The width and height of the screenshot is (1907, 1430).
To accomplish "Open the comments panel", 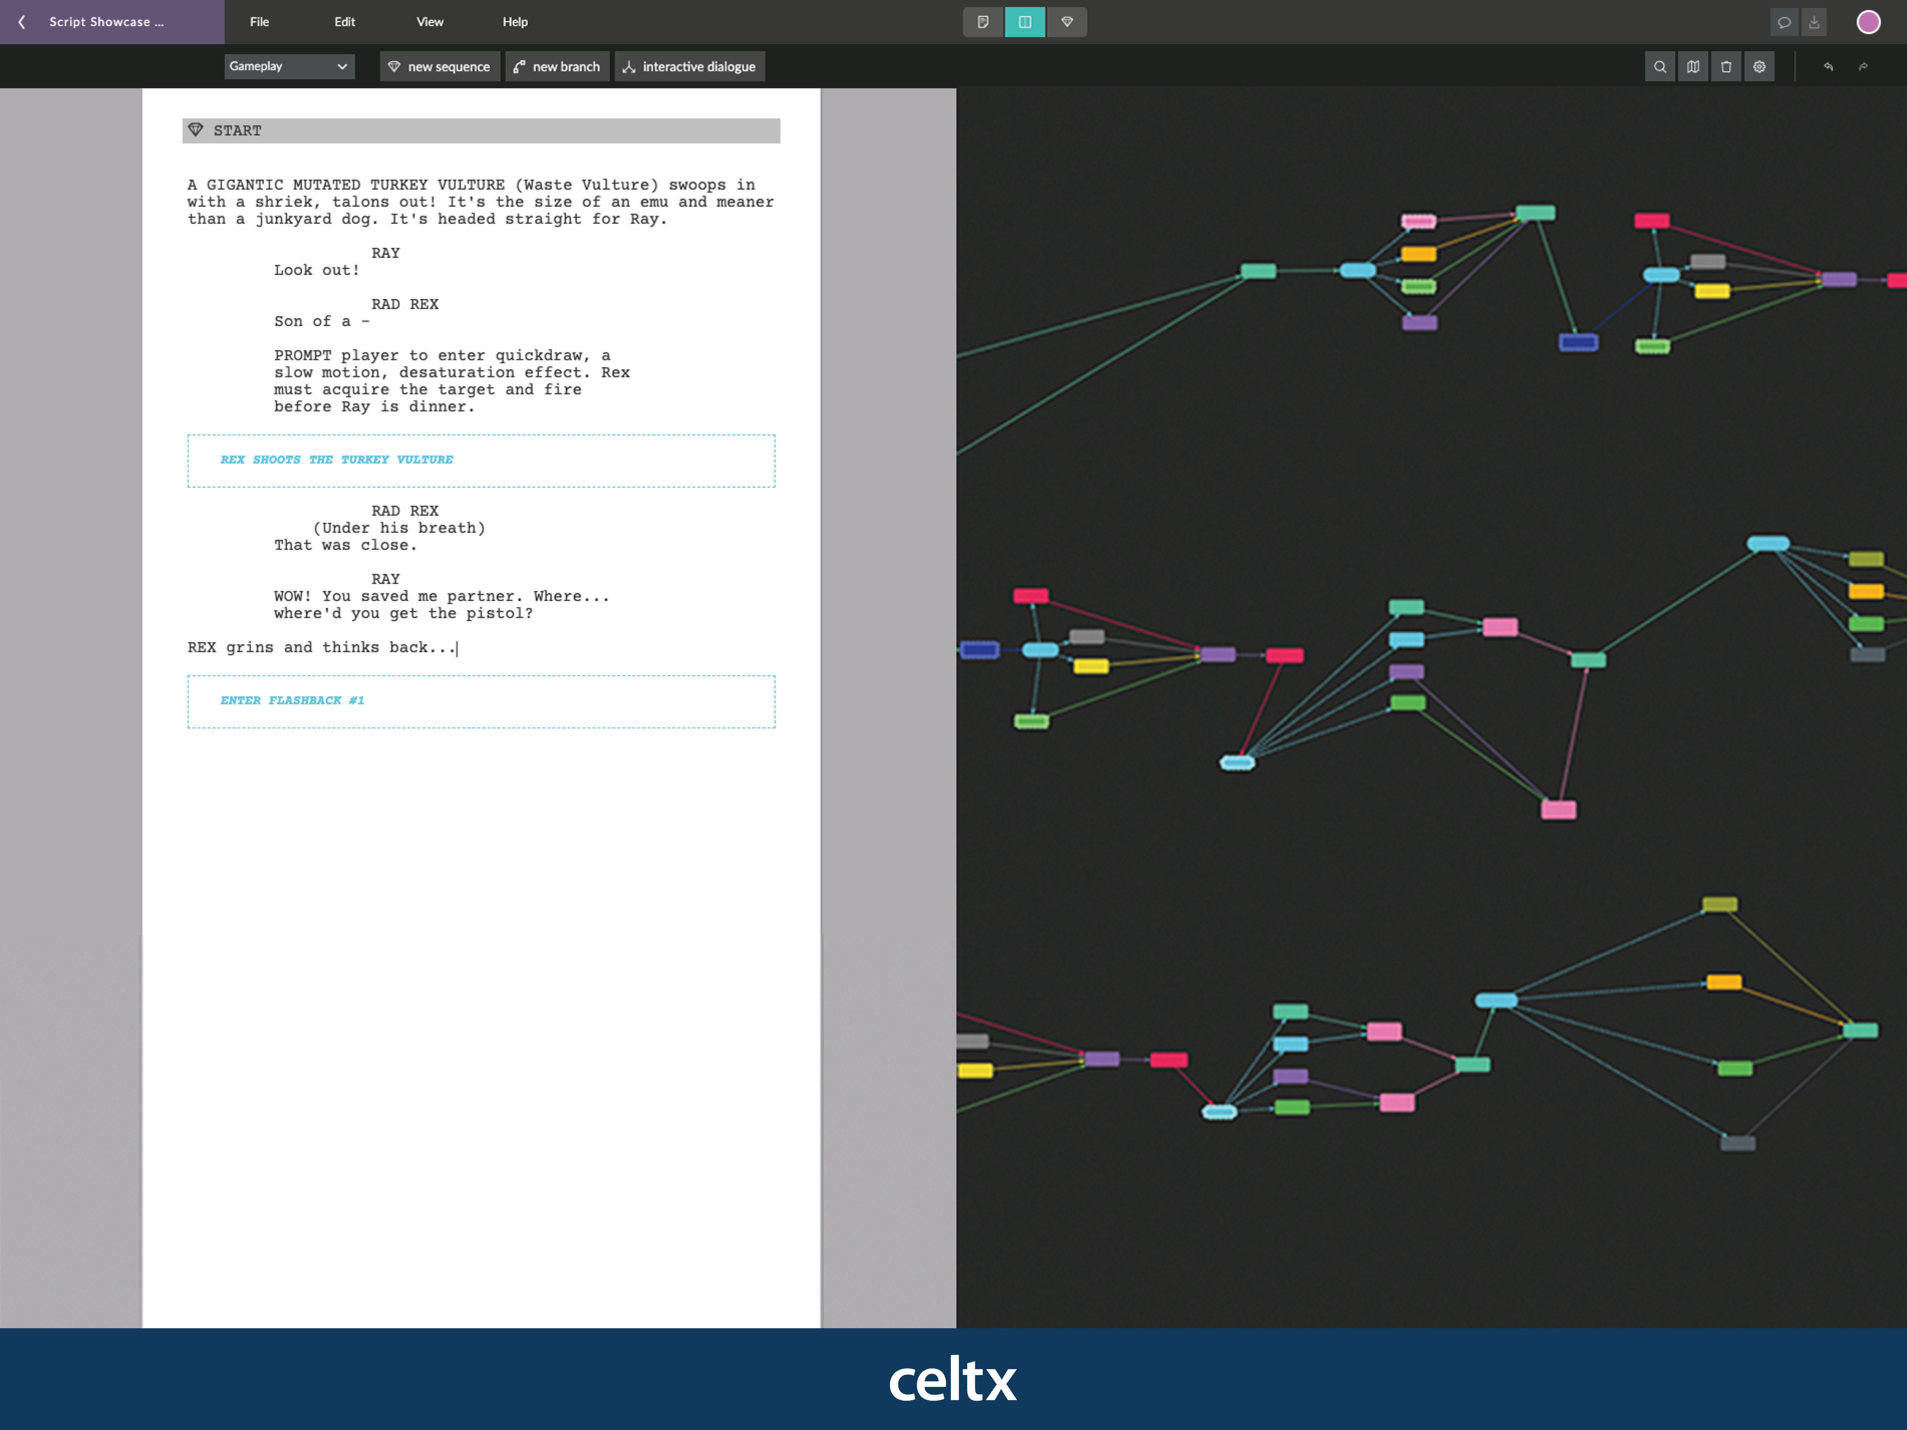I will tap(1784, 22).
